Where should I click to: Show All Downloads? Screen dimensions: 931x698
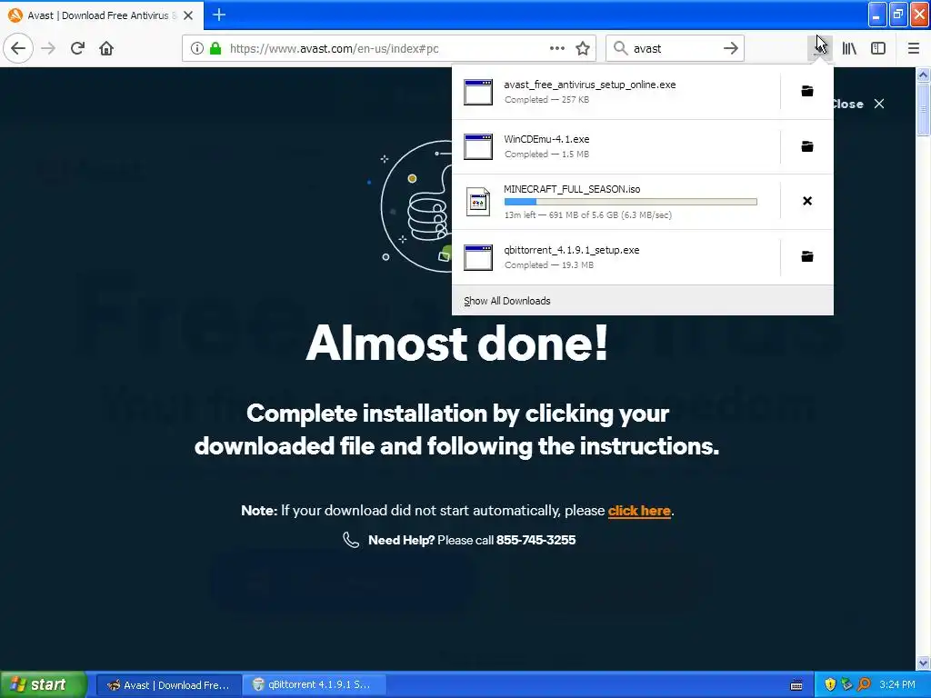pos(507,301)
